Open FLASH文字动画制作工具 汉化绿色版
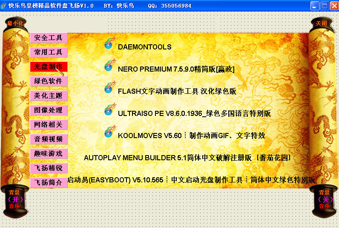The image size is (339, 228). pos(177,91)
